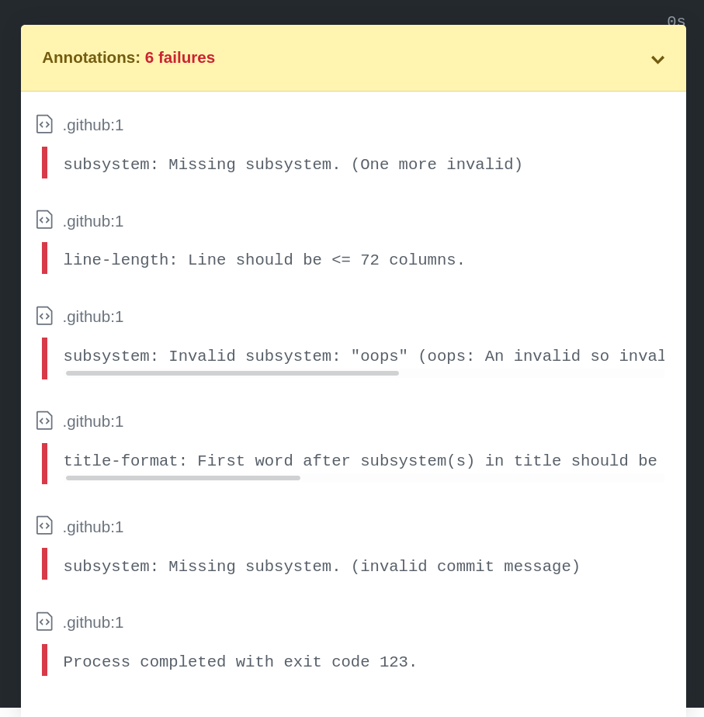Select the "One more invalid" annotation message

pos(293,165)
